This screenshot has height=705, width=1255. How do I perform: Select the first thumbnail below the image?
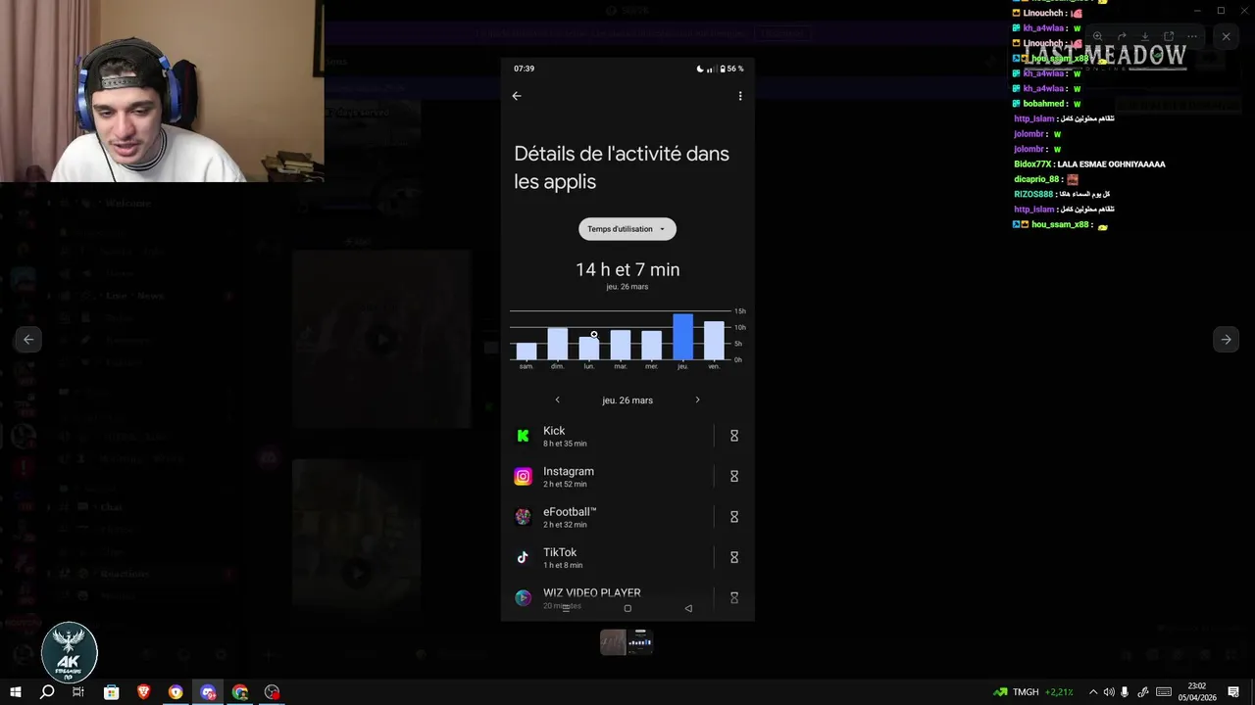[x=614, y=642]
